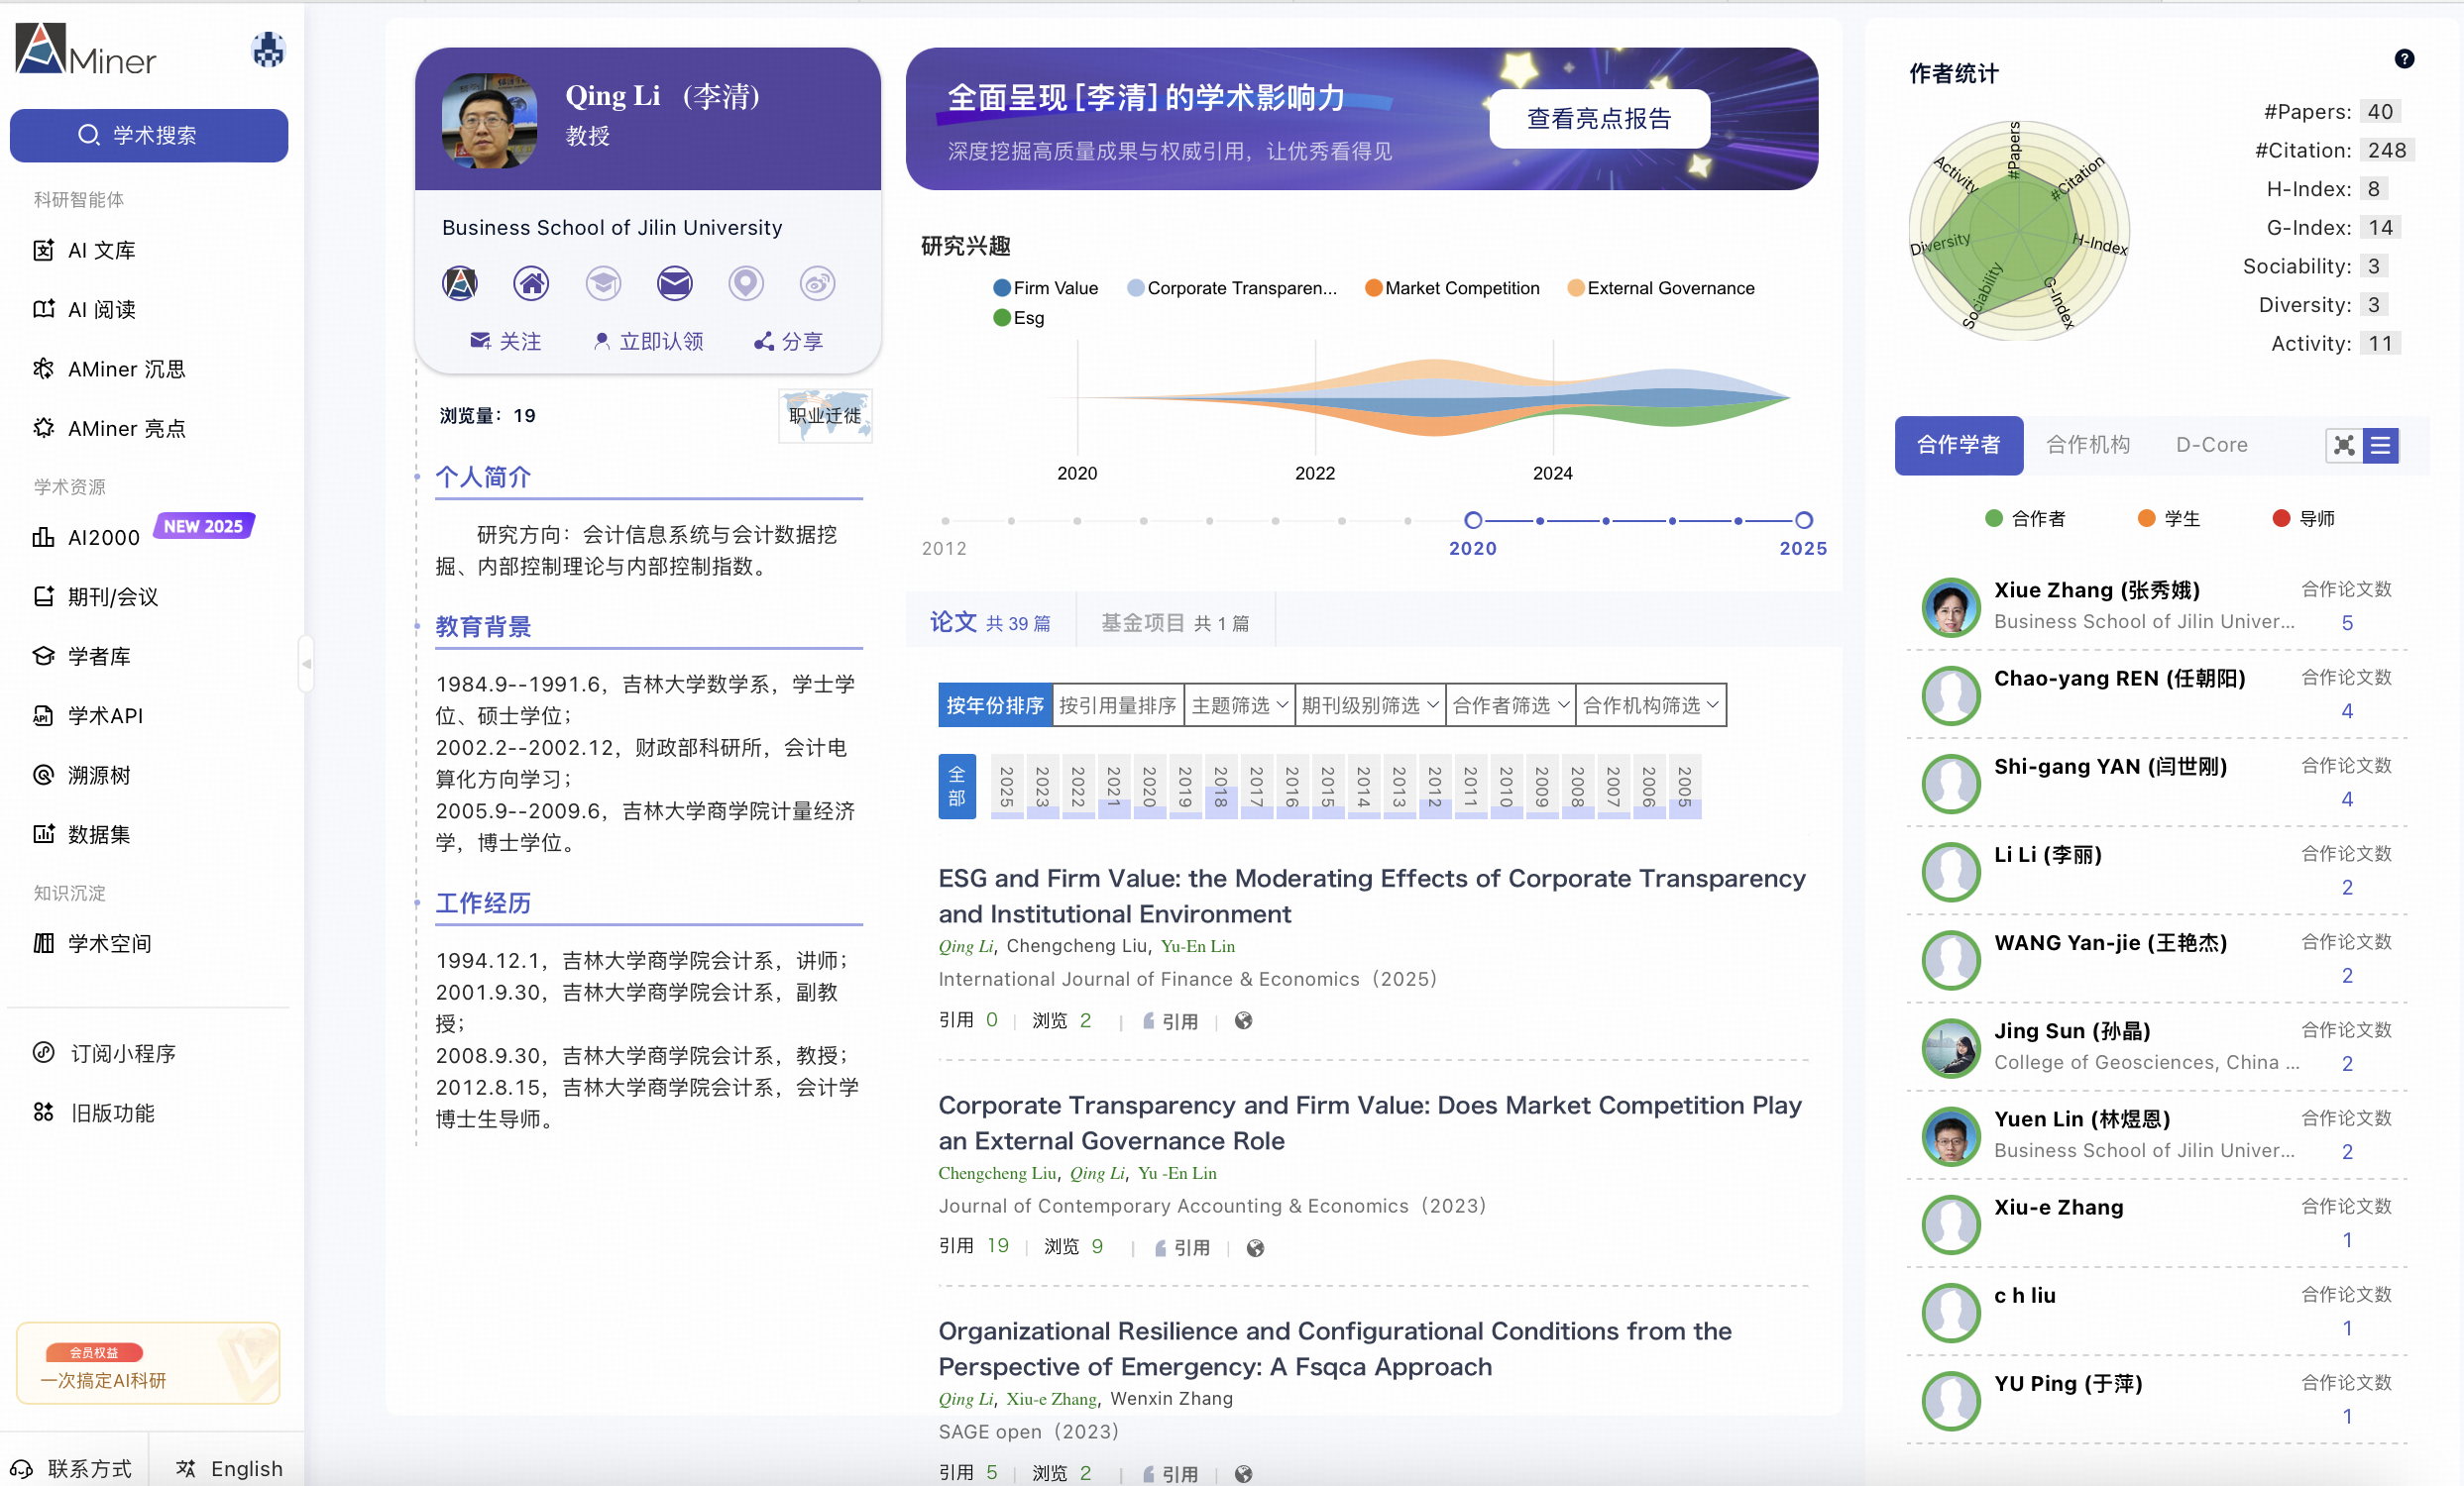Click globe icon under ESG and Firm Value paper
This screenshot has height=1486, width=2464.
(1243, 1020)
